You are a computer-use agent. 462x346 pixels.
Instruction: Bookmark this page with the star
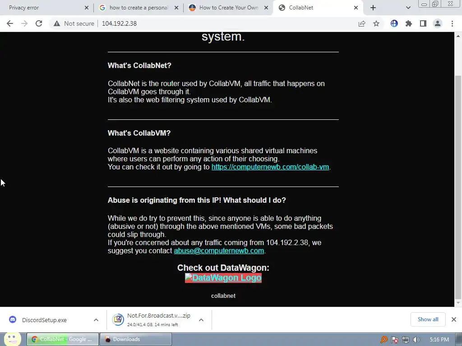pyautogui.click(x=376, y=23)
